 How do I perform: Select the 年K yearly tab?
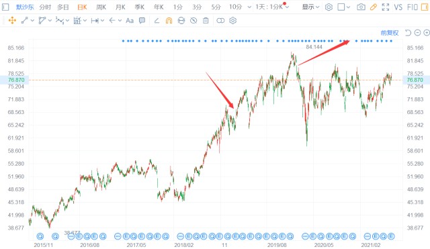tap(159, 7)
